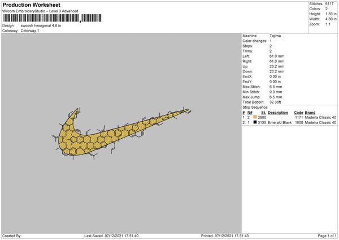Image resolution: width=339 pixels, height=240 pixels.
Task: Click the black Emerald Black color swatch
Action: [255, 122]
